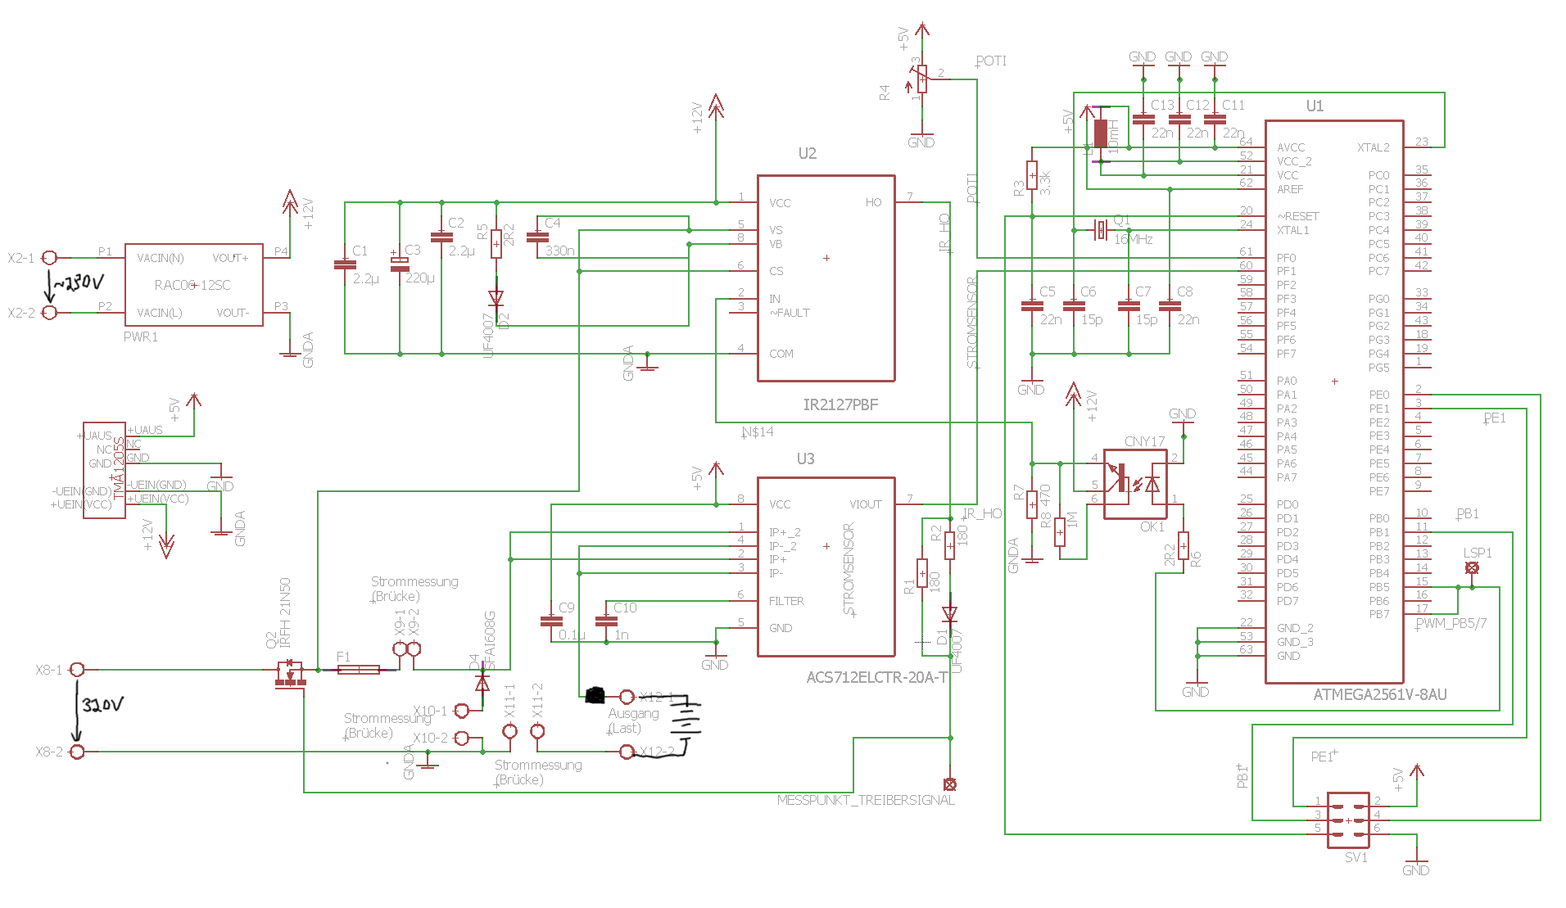Select the R7 470 resistor symbol

click(x=1032, y=504)
